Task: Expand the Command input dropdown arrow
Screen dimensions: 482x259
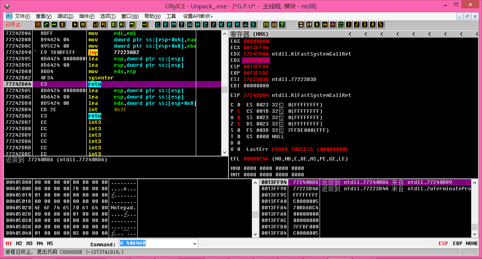Action: (195, 244)
